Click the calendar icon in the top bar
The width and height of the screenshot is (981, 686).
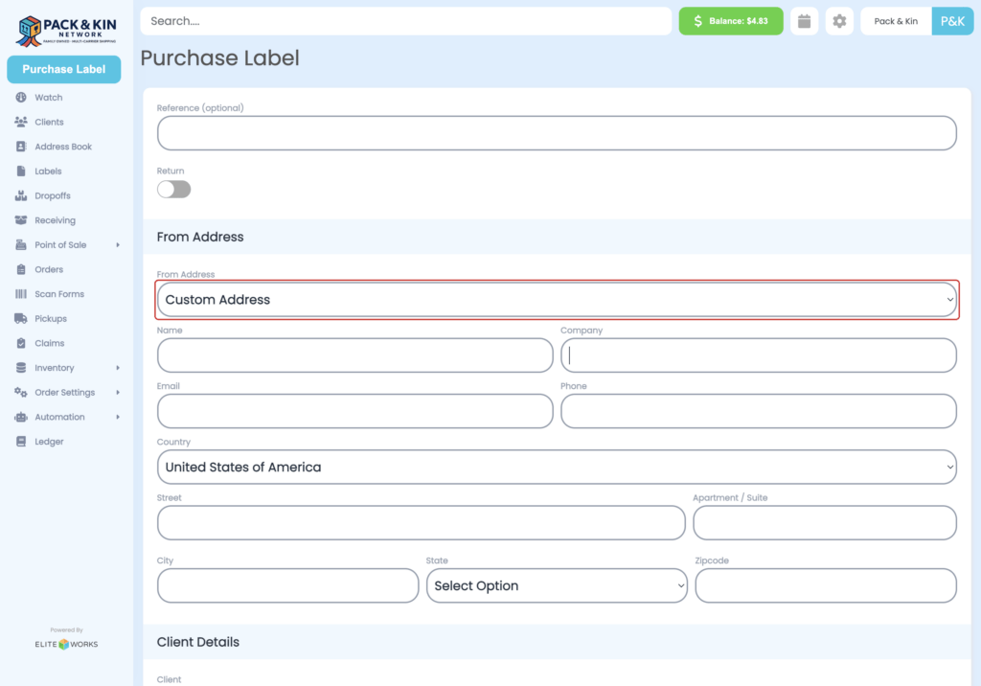coord(804,20)
